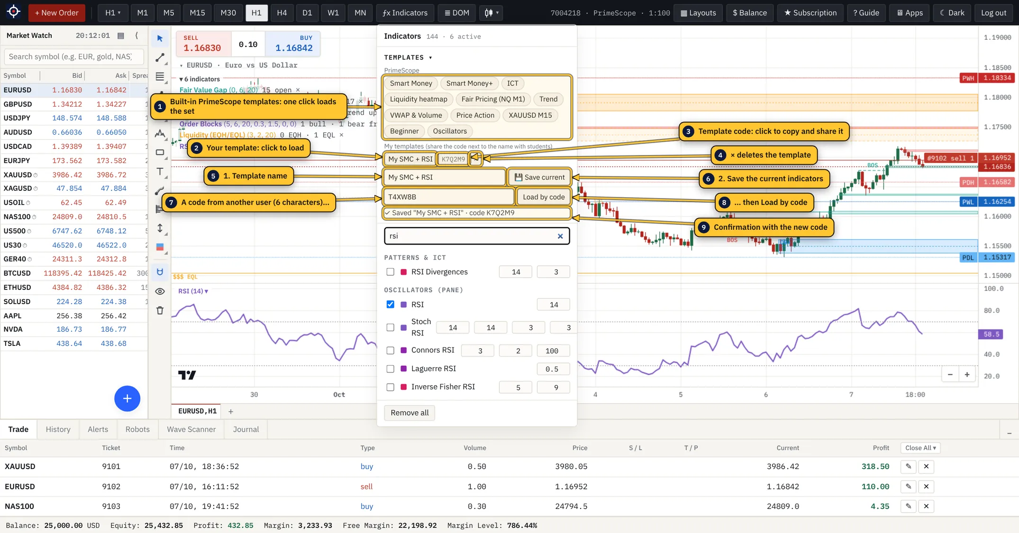Open the H1 timeframe dropdown
Image resolution: width=1019 pixels, height=533 pixels.
[113, 13]
